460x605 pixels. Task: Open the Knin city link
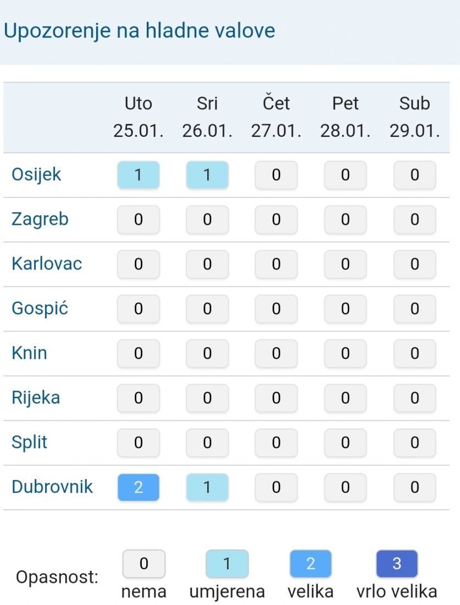29,353
